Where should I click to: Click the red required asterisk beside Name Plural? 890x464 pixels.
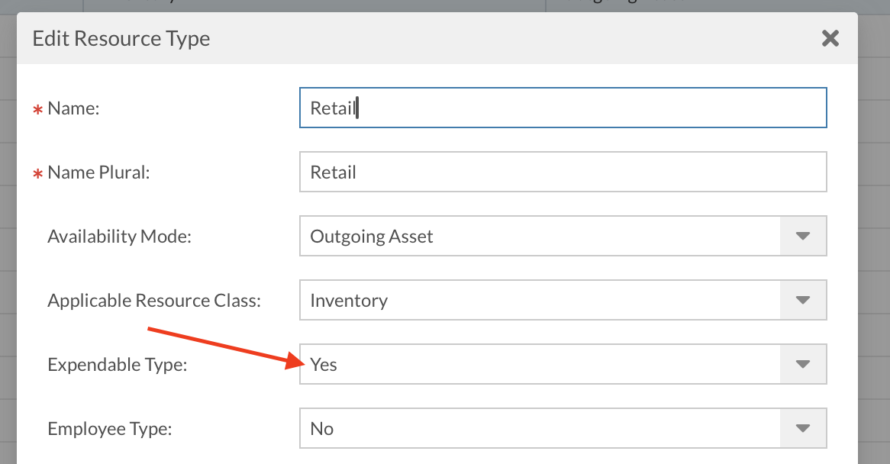click(x=37, y=175)
